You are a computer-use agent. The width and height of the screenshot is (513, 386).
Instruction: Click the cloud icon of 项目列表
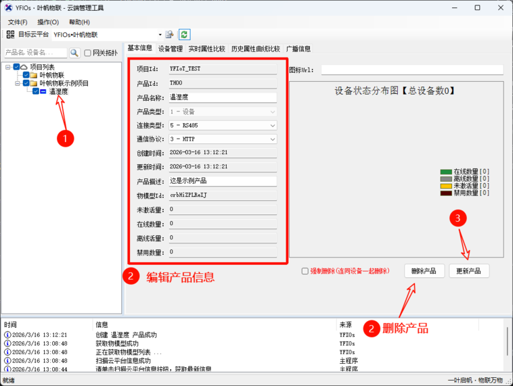[24, 67]
